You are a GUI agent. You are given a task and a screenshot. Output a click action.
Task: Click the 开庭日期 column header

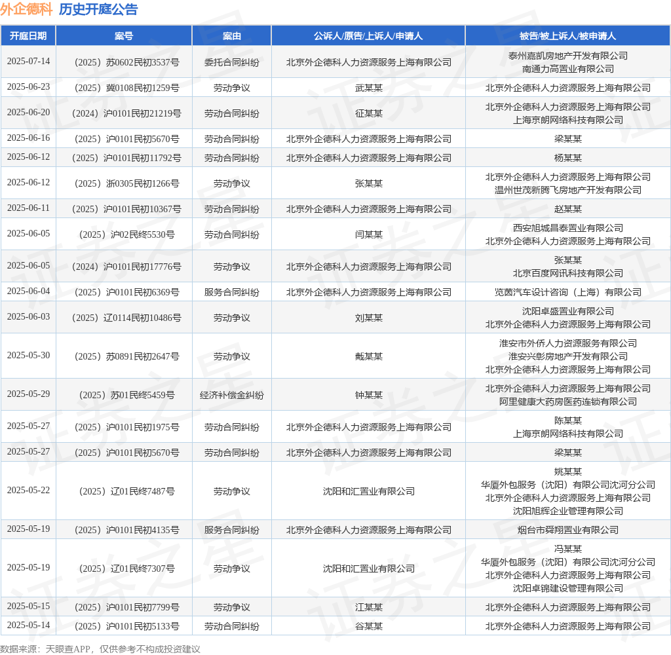28,36
